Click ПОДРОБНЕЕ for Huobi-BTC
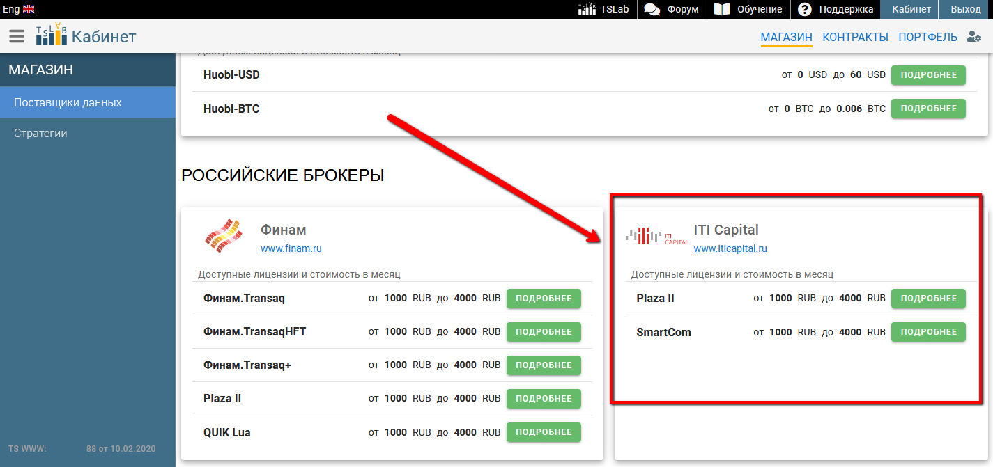The height and width of the screenshot is (467, 993). (928, 109)
